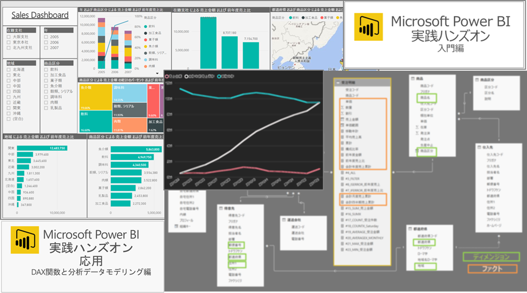527x293 pixels.
Task: Select yellow 魚介類 19.66% treemap tile
Action: (x=95, y=97)
